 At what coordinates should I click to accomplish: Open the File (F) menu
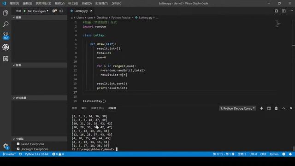coord(14,3)
